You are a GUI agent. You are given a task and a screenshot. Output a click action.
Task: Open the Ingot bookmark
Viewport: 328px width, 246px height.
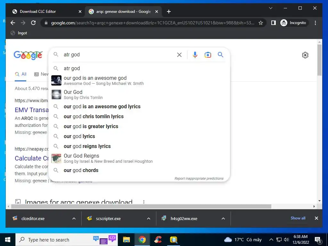pos(19,33)
